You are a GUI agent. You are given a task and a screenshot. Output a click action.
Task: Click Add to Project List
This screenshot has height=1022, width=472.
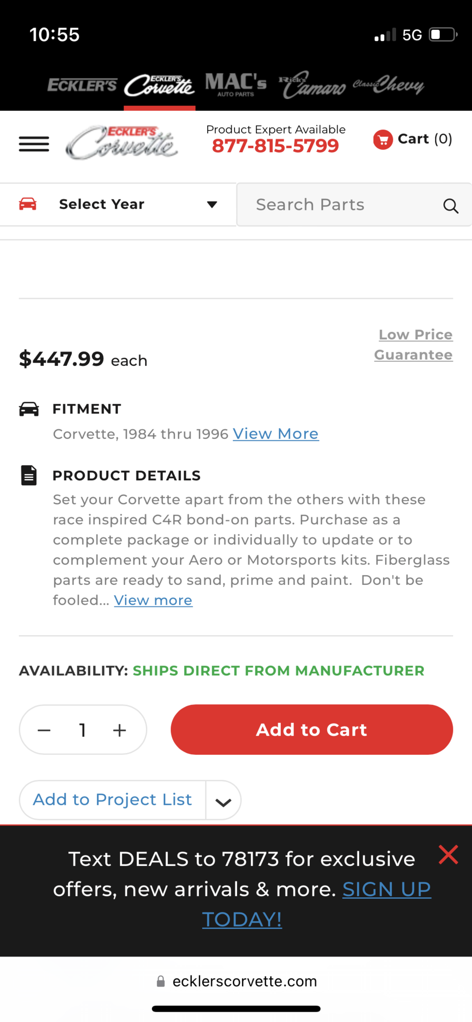(112, 800)
